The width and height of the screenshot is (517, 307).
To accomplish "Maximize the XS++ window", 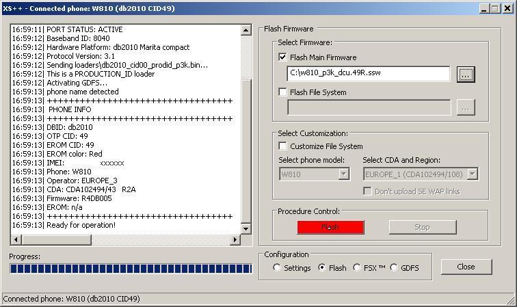I will tap(495, 8).
